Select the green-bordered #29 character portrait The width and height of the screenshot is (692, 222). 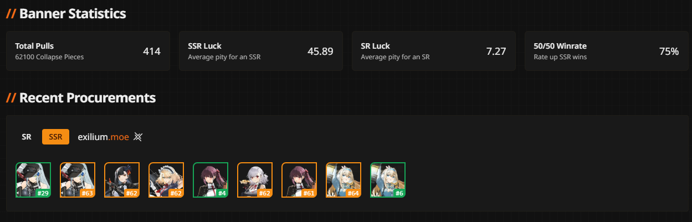(x=33, y=180)
